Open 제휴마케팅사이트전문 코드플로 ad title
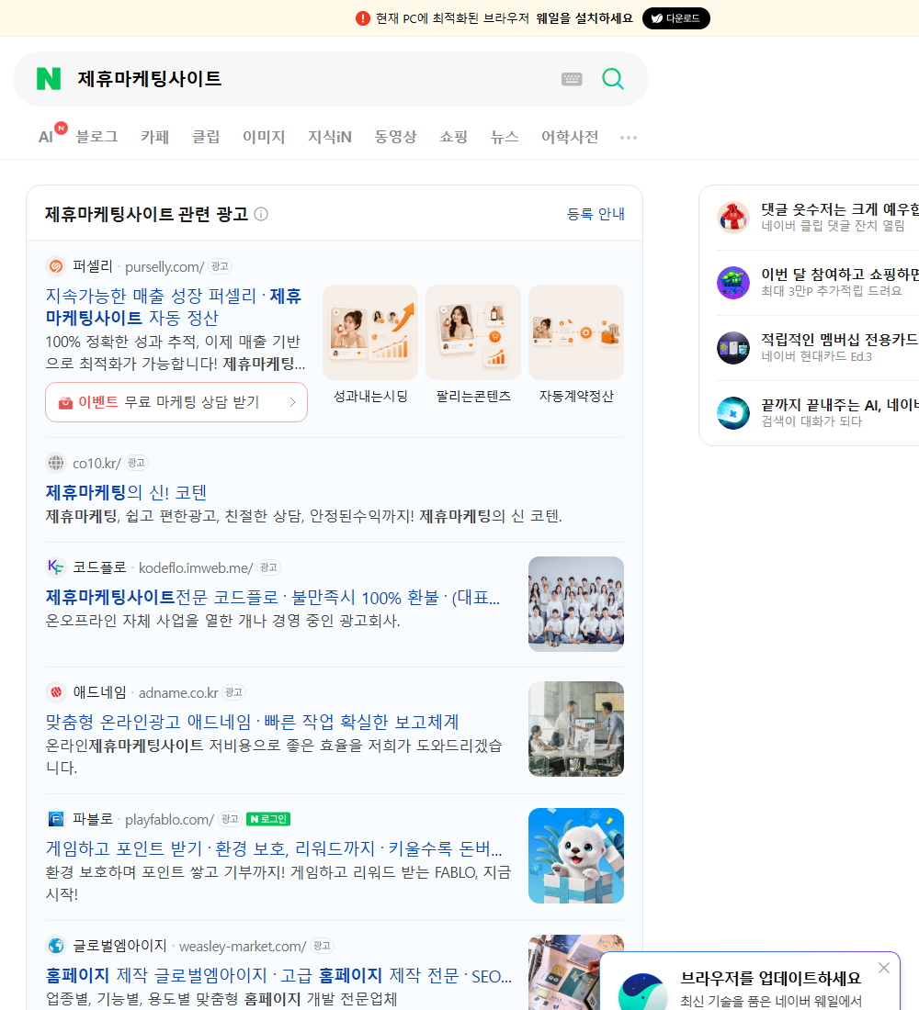 coord(273,597)
